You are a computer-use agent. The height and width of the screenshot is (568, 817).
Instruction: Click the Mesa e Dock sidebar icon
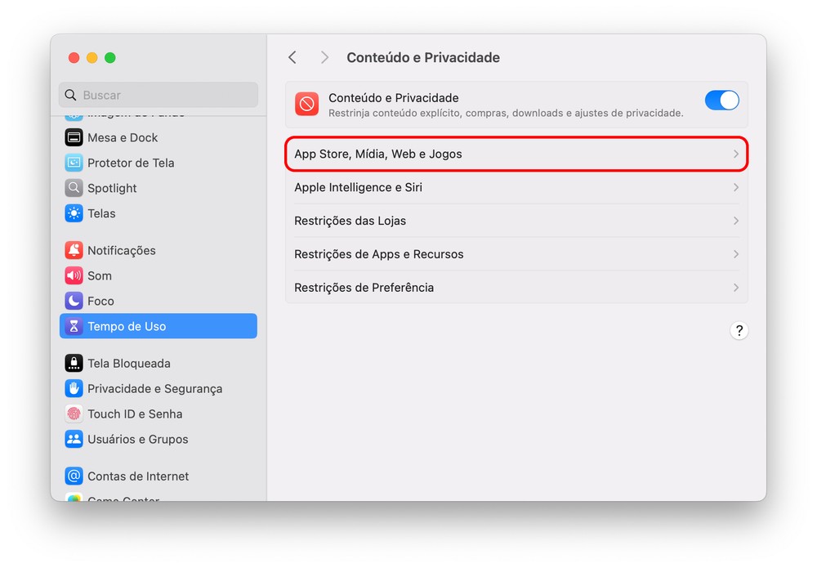pos(74,137)
